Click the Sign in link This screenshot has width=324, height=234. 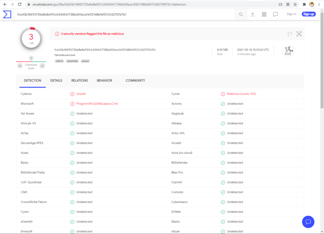coord(291,14)
